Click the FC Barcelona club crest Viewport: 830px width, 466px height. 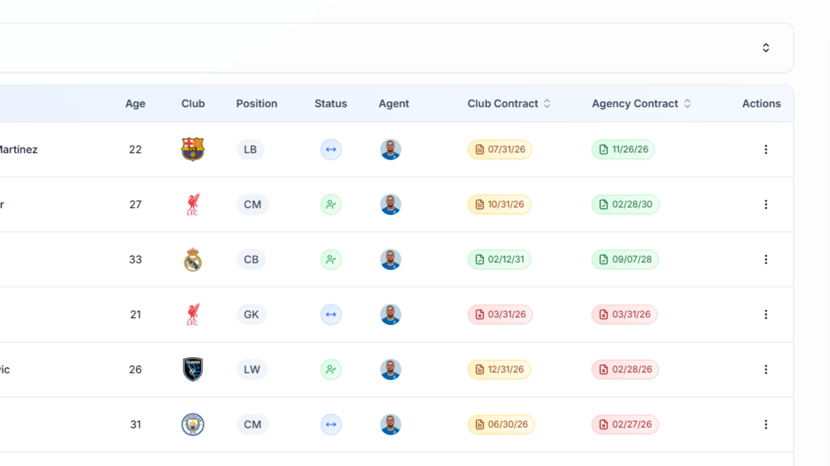pos(193,149)
